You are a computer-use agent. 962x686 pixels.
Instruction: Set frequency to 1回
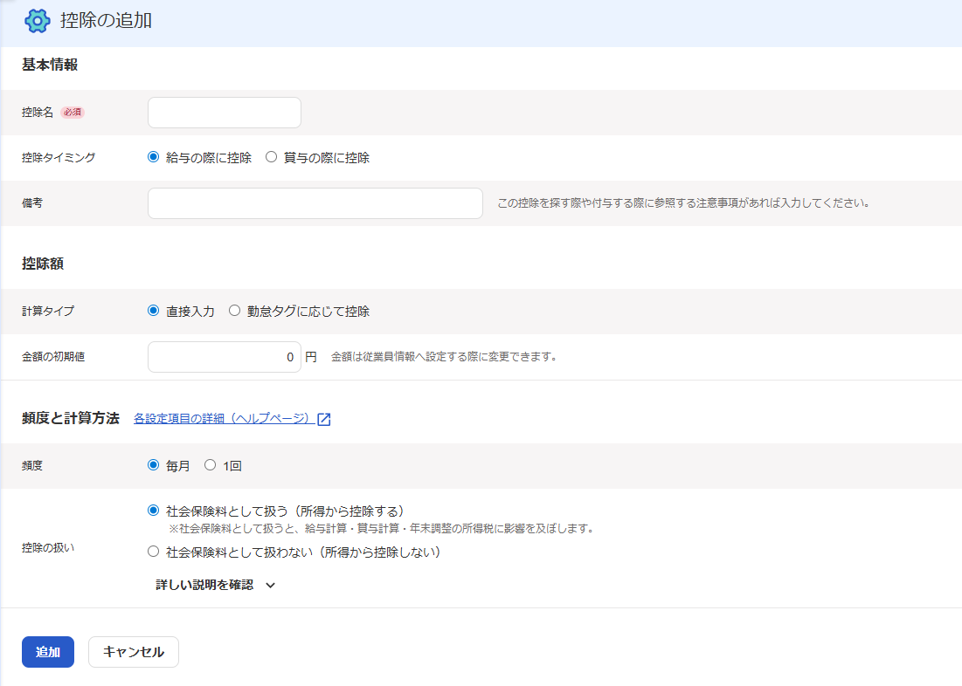pos(211,465)
